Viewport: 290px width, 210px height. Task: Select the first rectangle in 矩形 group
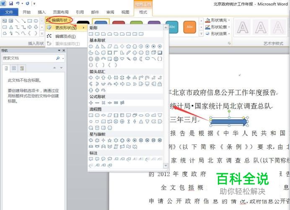click(91, 34)
